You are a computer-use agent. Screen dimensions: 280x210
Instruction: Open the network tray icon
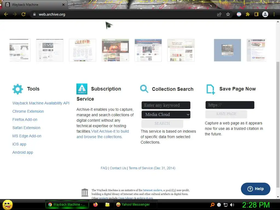[226, 205]
